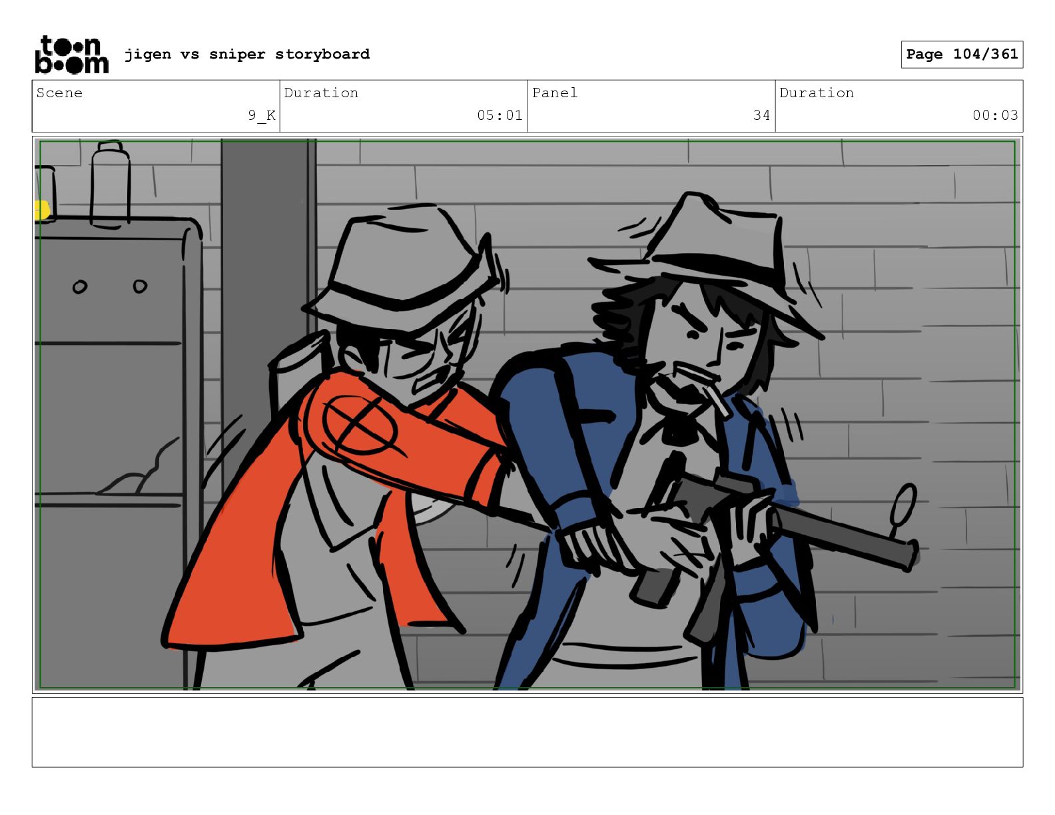Click the panel duration value '00:03'
Image resolution: width=1055 pixels, height=815 pixels.
[x=995, y=115]
